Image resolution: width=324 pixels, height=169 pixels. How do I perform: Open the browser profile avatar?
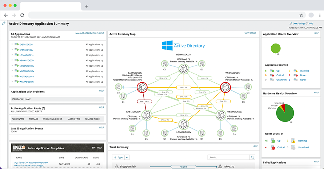pyautogui.click(x=311, y=15)
